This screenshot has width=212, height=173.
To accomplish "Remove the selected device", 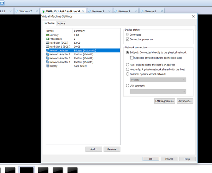I will 112,149.
